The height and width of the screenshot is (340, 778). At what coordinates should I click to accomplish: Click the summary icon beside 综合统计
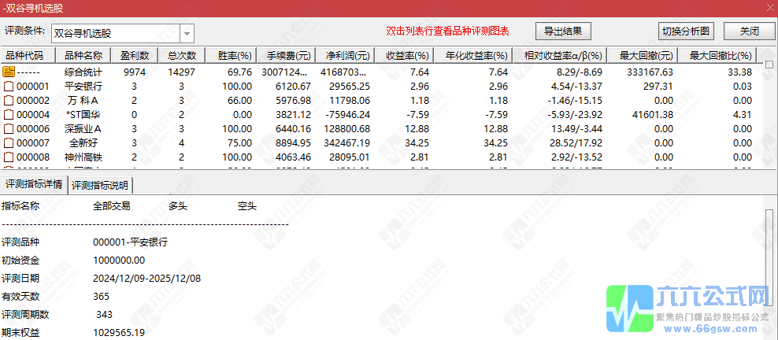[8, 72]
